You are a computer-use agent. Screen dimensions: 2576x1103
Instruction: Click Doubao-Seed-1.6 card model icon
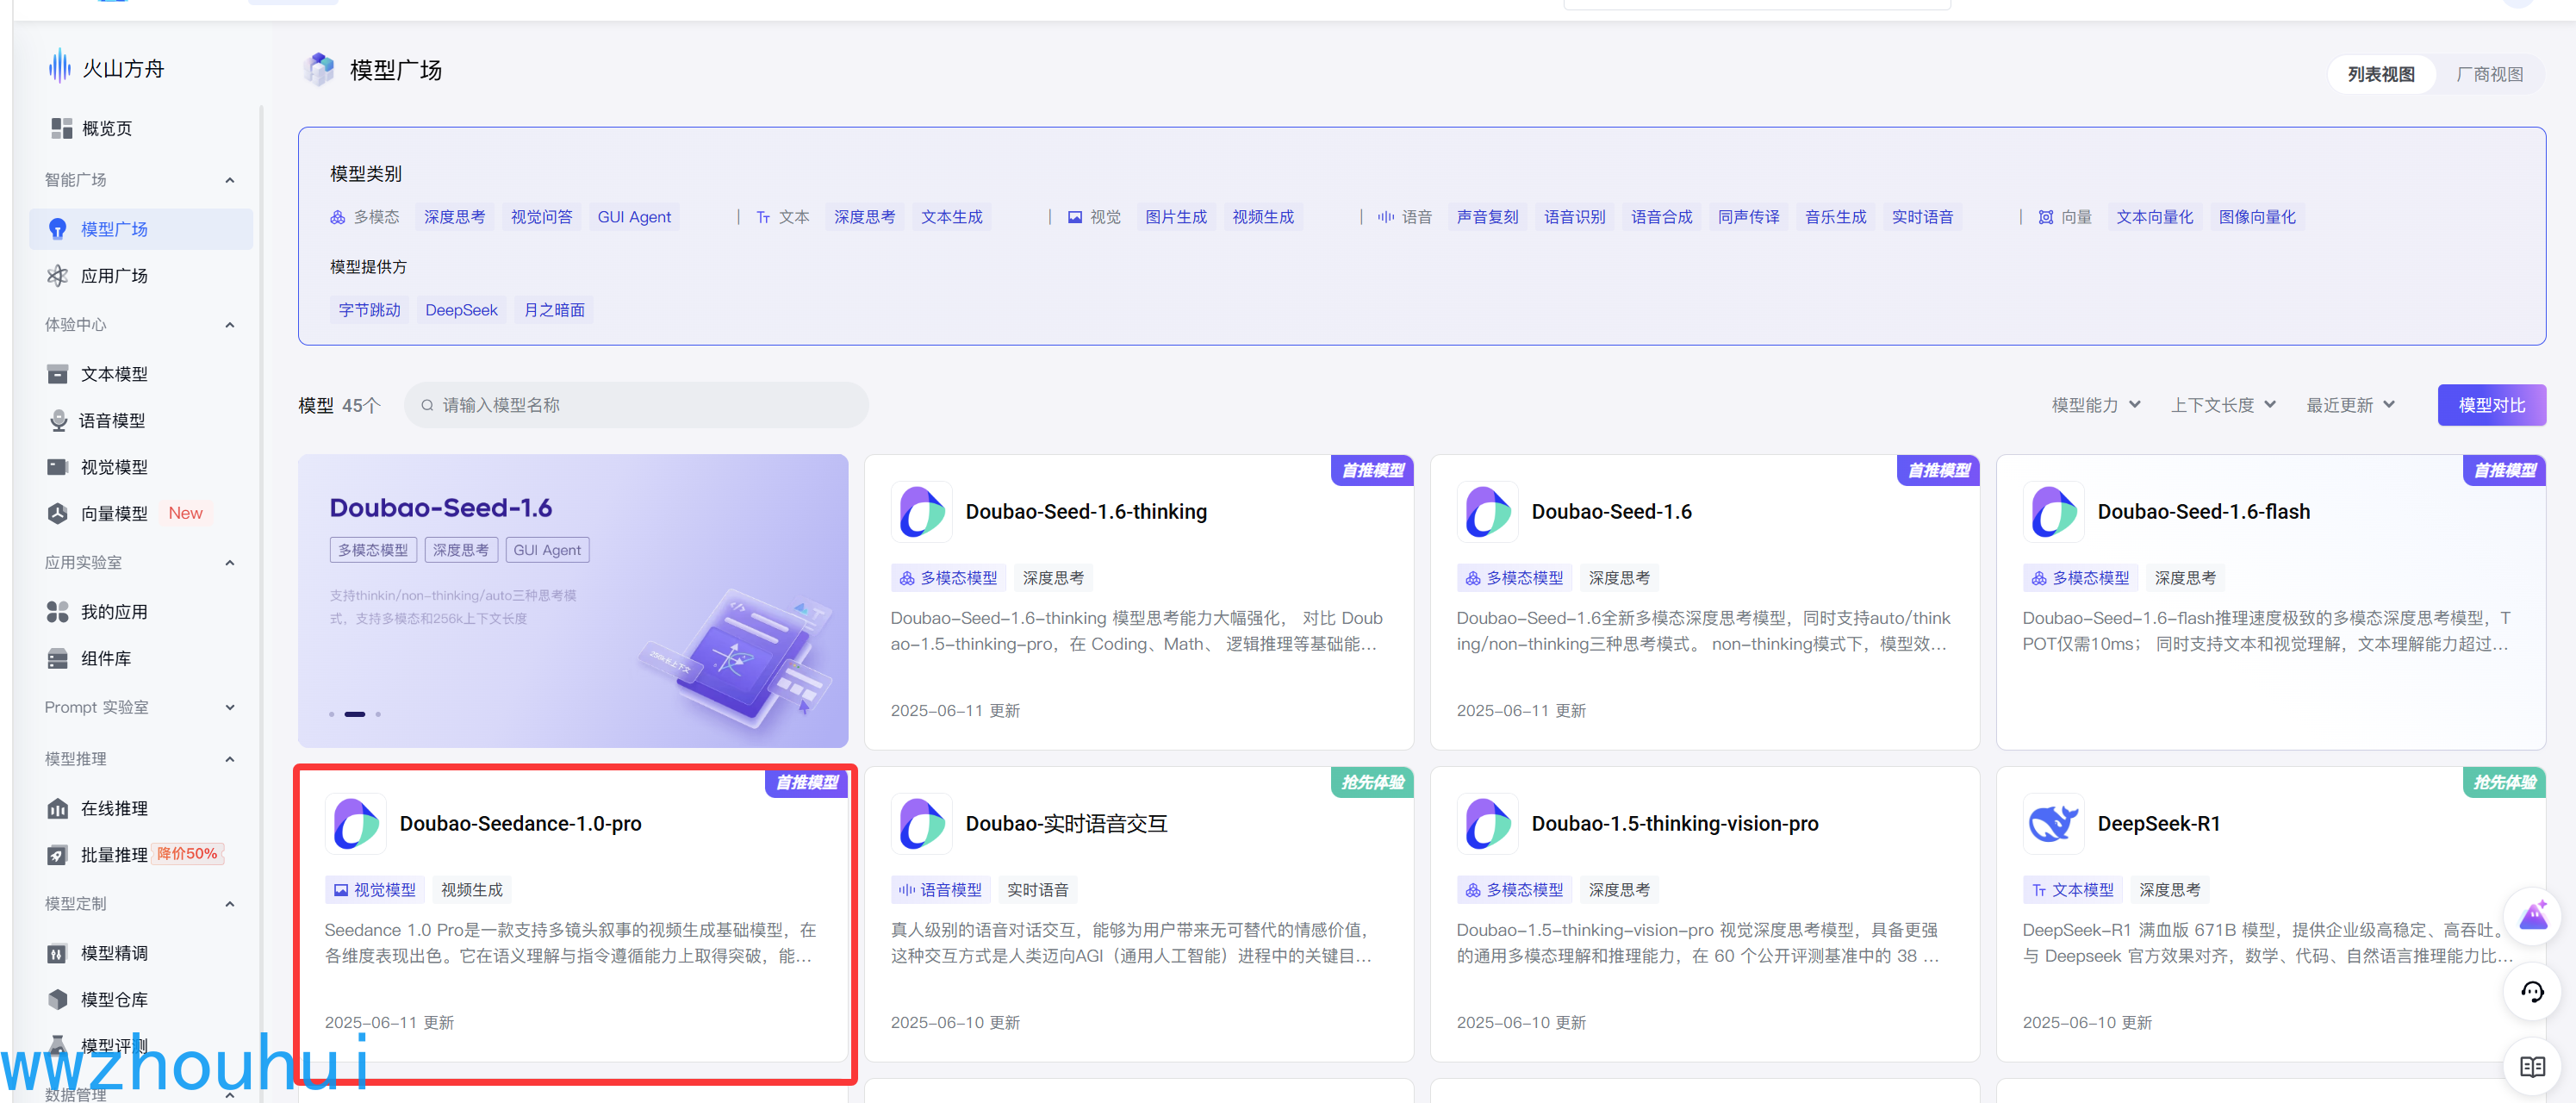coord(1488,512)
